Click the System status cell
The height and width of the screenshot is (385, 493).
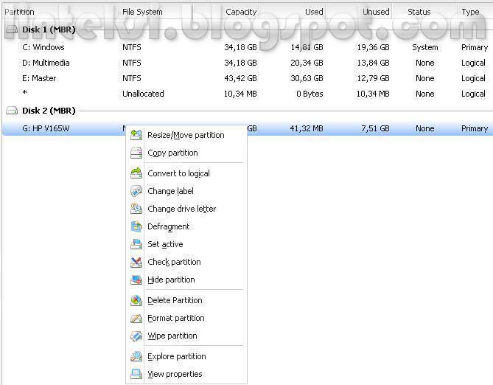(424, 47)
